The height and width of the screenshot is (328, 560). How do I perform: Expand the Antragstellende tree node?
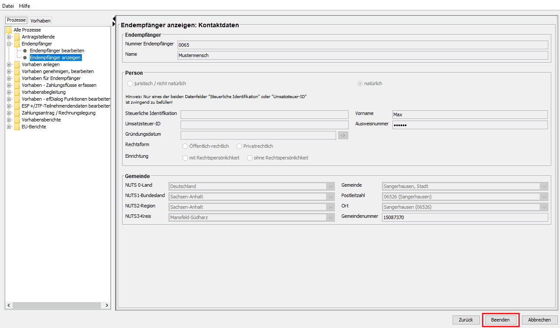9,37
